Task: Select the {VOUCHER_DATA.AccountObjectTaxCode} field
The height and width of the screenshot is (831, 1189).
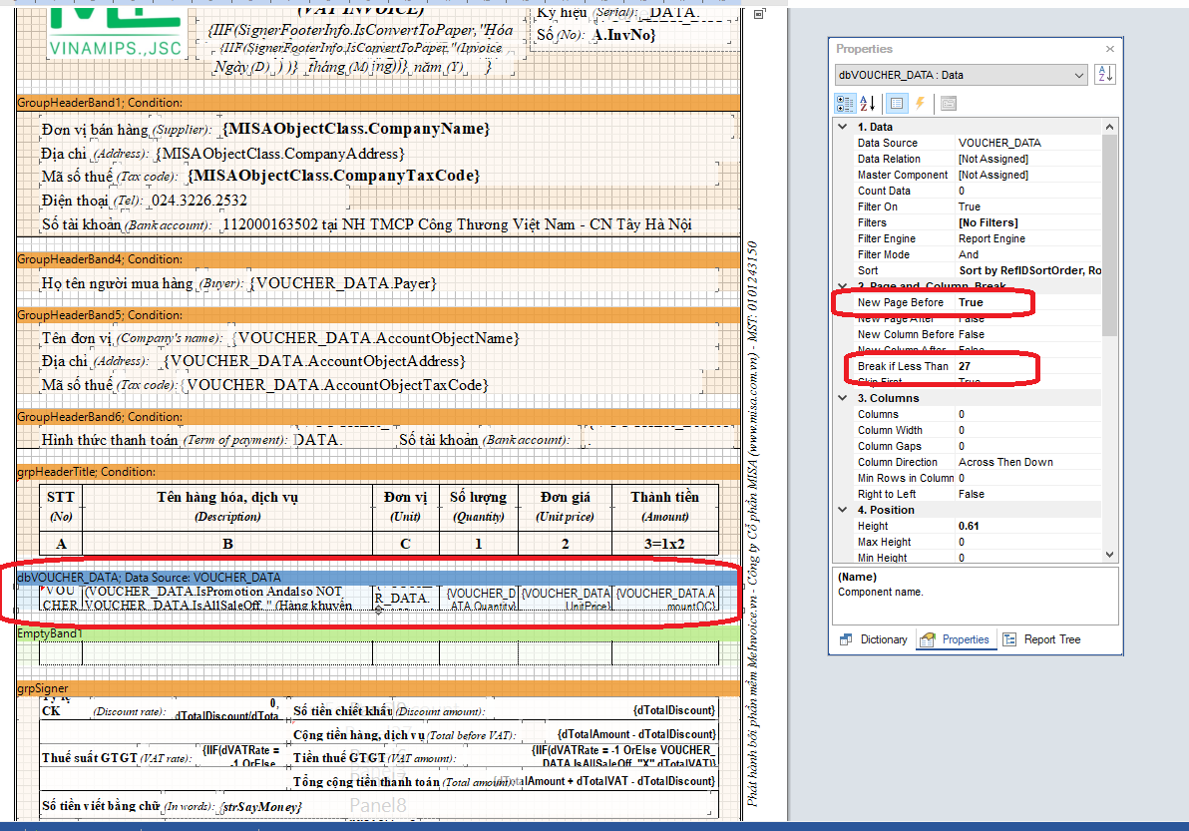Action: [x=337, y=385]
